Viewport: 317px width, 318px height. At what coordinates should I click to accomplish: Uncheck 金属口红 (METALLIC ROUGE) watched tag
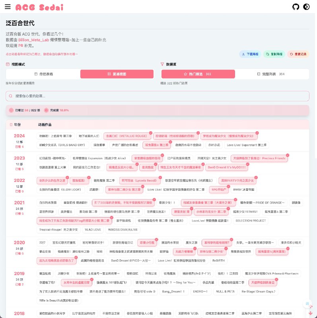point(125,136)
